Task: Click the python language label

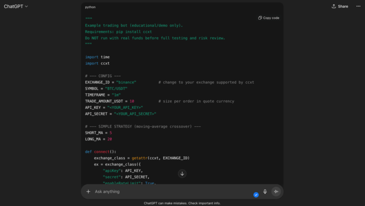Action: pos(90,7)
